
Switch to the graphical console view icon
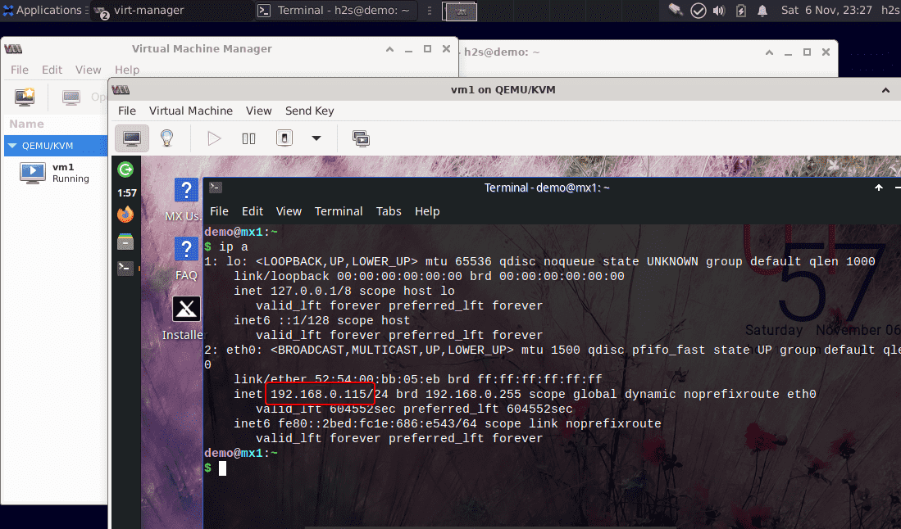click(x=132, y=138)
